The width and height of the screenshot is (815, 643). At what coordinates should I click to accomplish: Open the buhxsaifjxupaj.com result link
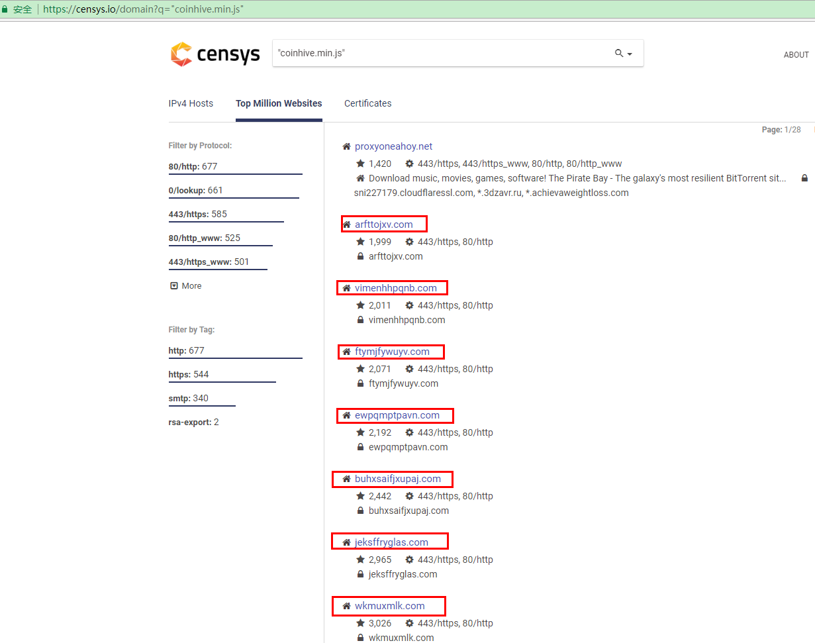(x=398, y=479)
